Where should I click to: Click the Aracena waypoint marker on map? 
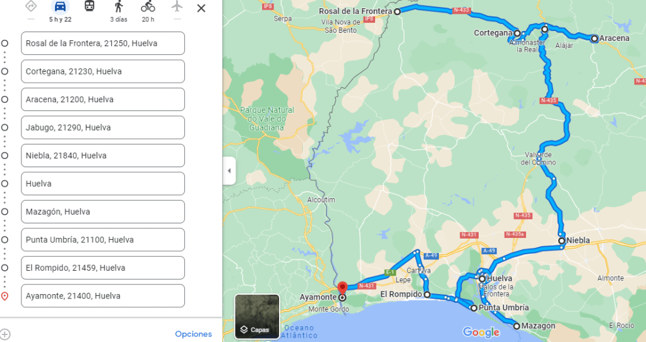(594, 38)
